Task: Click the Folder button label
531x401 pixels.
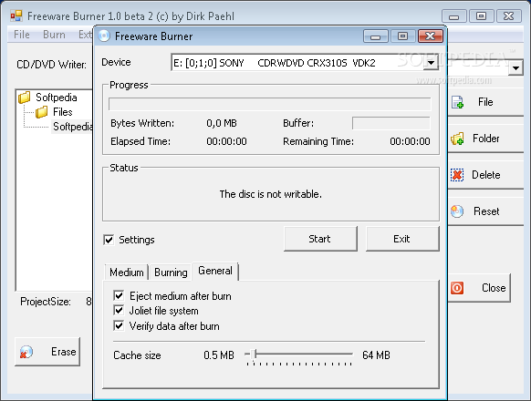Action: pyautogui.click(x=486, y=139)
